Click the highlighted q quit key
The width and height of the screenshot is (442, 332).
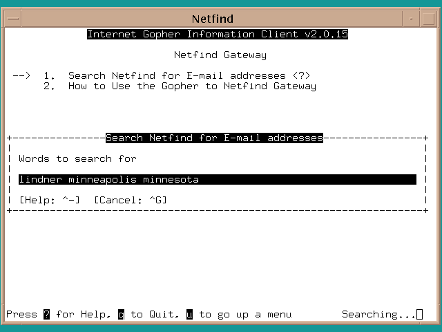coord(121,314)
